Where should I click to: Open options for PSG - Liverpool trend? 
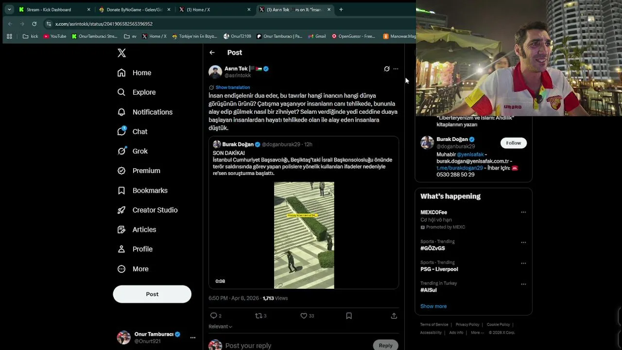pos(523,263)
